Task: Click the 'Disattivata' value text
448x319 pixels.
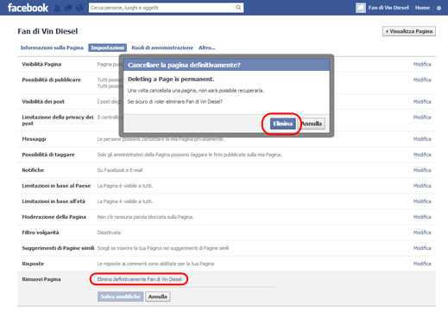Action: (109, 233)
